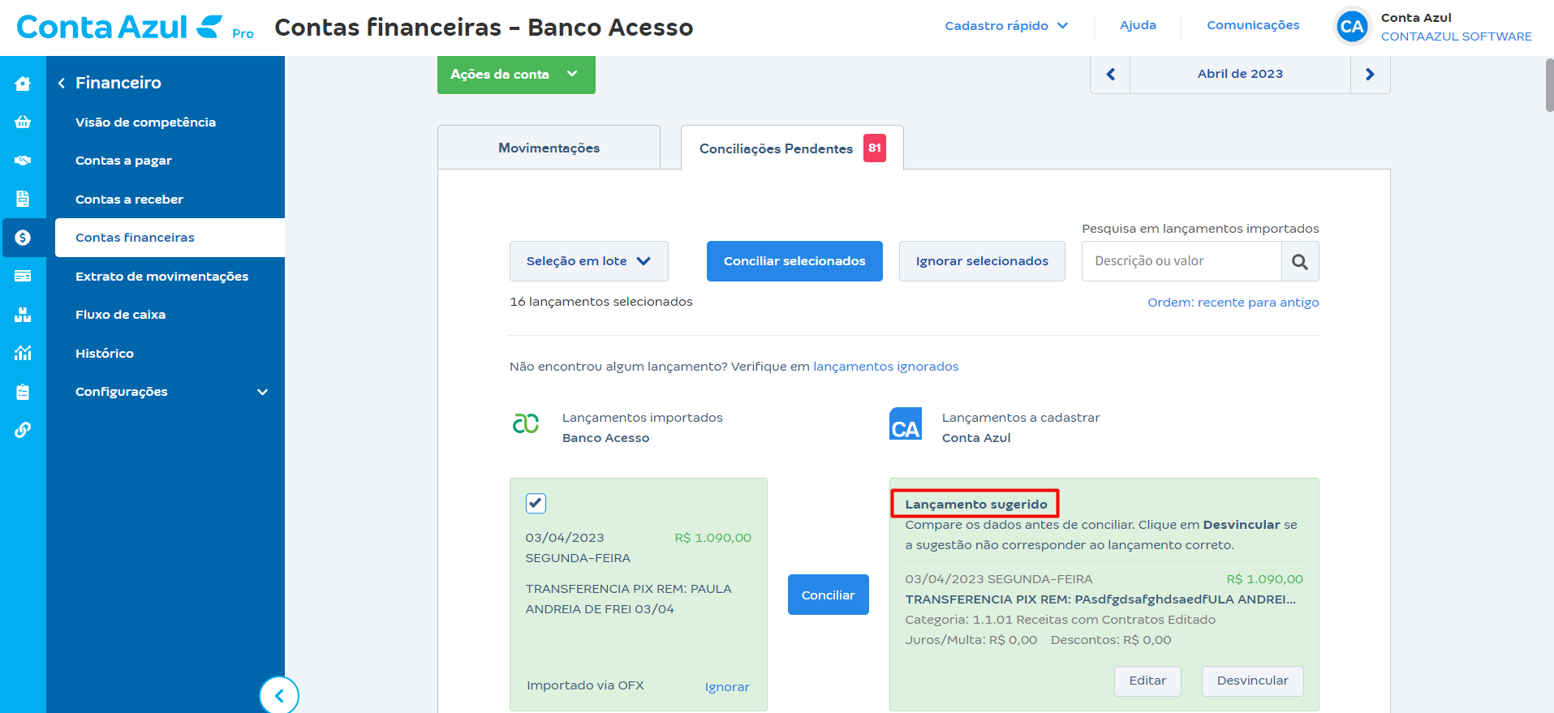Click CONTAAZUL SOFTWARE account name
This screenshot has height=713, width=1554.
pyautogui.click(x=1457, y=37)
